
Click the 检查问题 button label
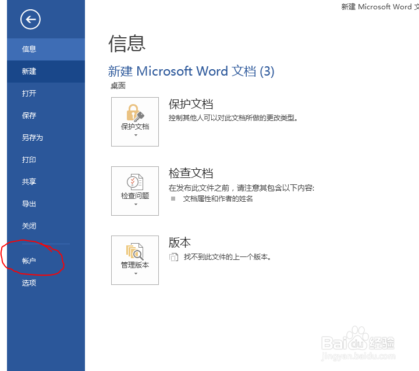[x=135, y=196]
